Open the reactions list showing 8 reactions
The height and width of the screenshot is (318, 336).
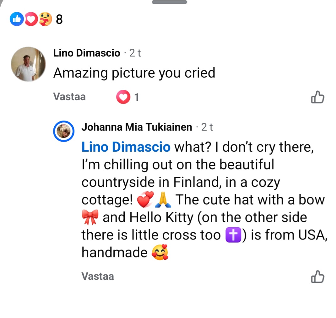pos(59,20)
